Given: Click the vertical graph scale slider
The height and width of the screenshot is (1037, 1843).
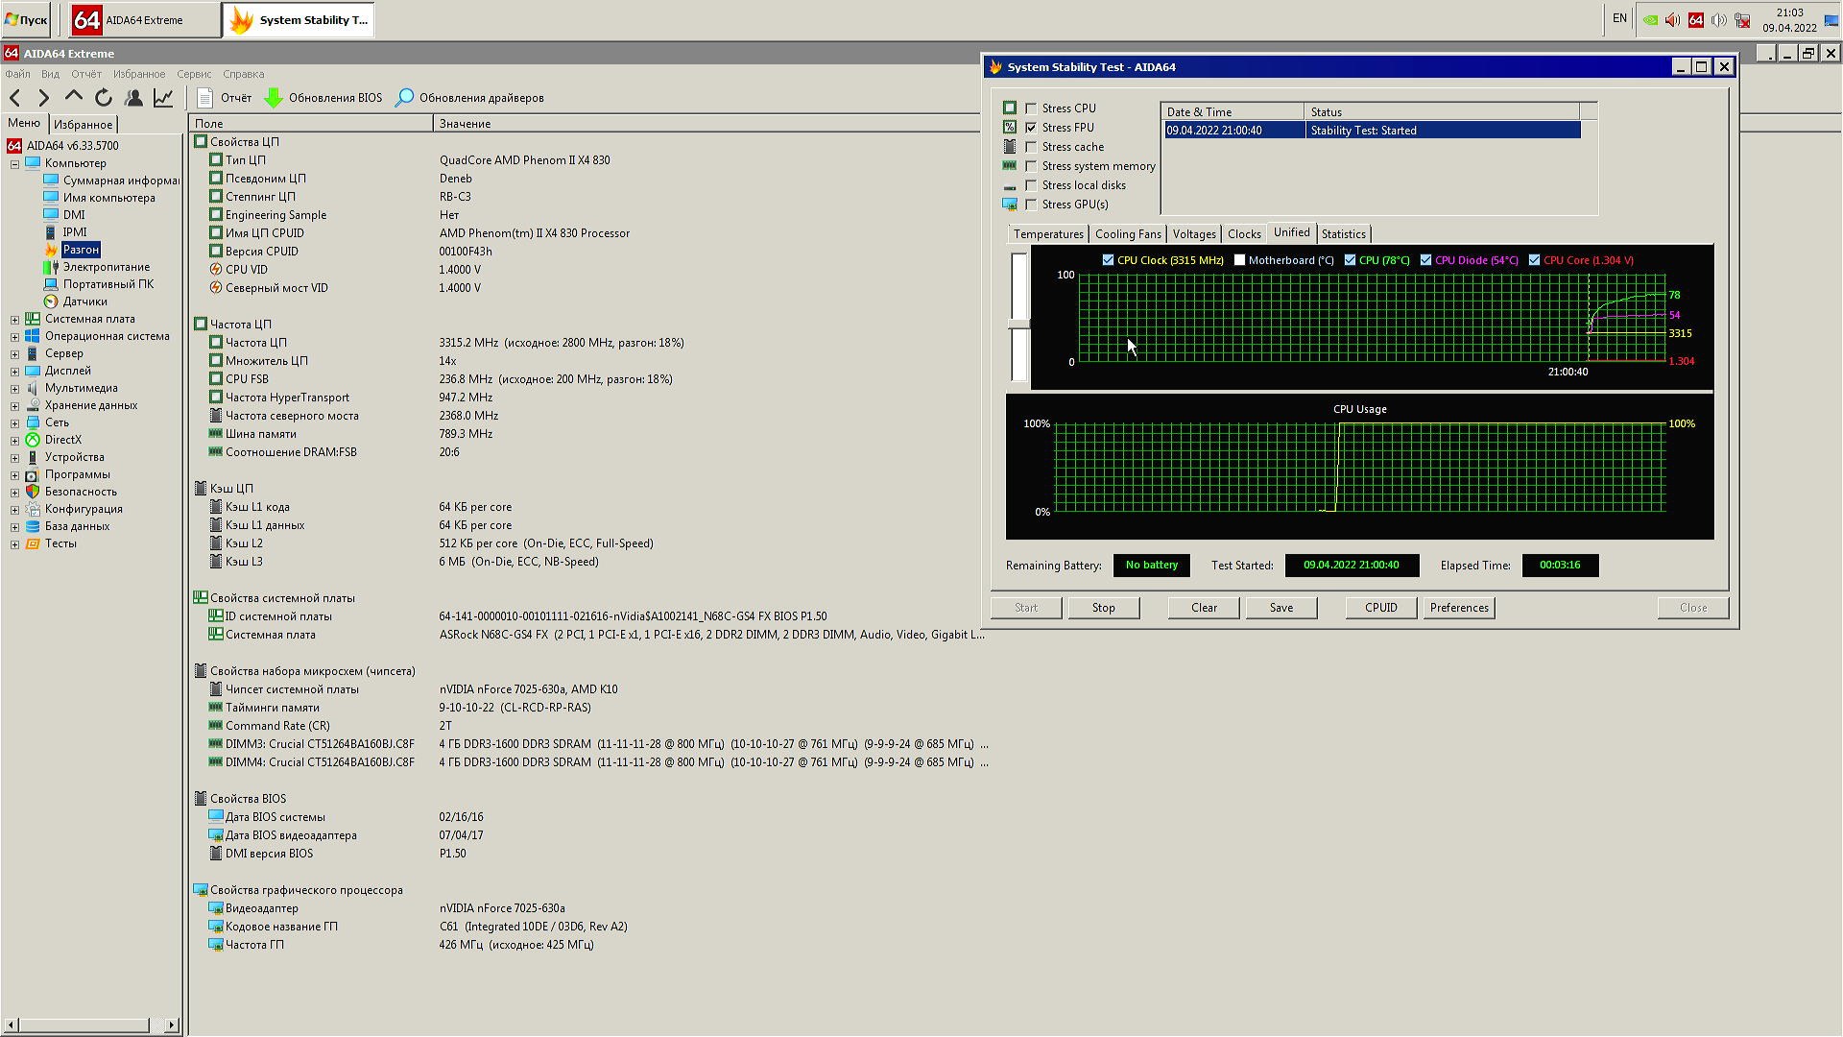Looking at the screenshot, I should coord(1018,325).
